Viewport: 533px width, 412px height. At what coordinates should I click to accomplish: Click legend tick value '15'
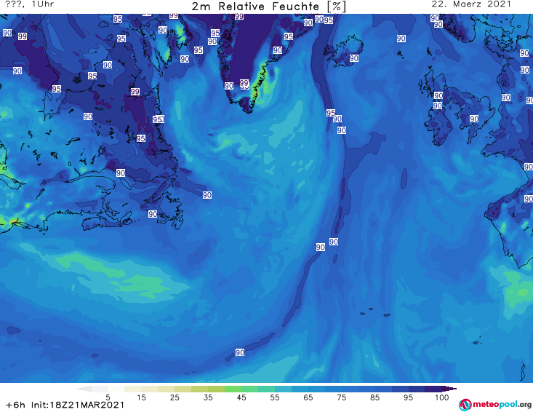pyautogui.click(x=141, y=397)
